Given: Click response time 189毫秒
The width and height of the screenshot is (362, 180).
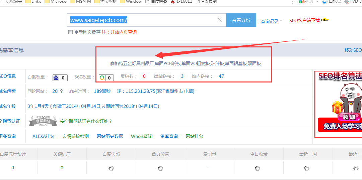Looking at the screenshot, I should click(102, 91).
